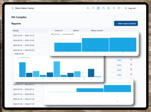Click the second red delete trash icon

tap(131, 65)
